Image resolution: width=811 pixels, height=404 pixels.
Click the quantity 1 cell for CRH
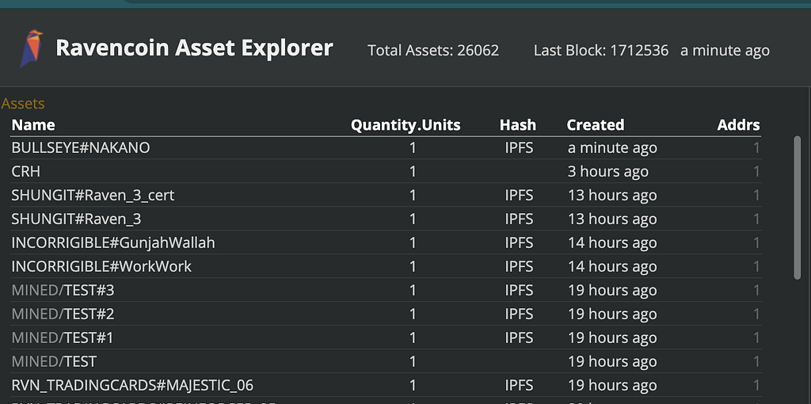coord(412,172)
